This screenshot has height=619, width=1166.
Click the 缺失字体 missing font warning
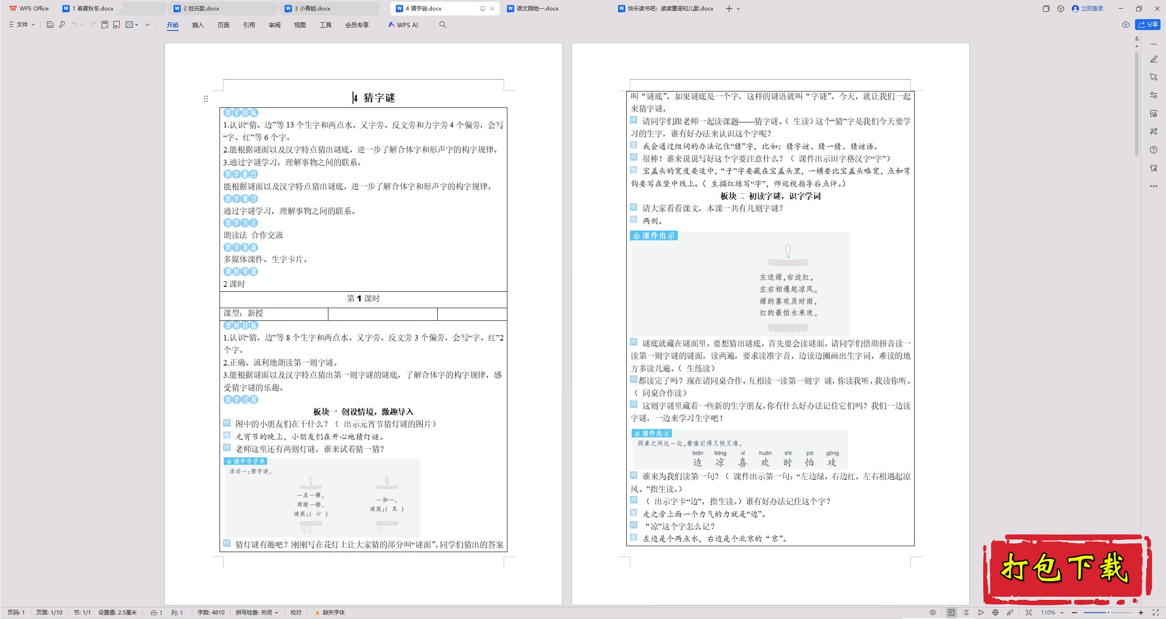pos(330,613)
